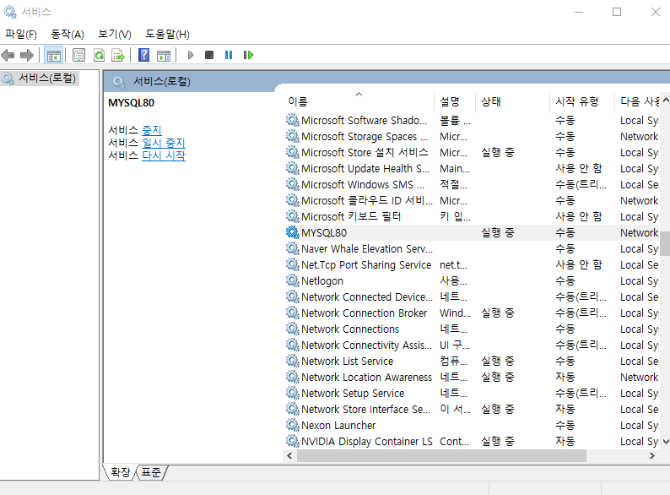The image size is (670, 495).
Task: Sort by the 설명 column header
Action: pyautogui.click(x=455, y=102)
